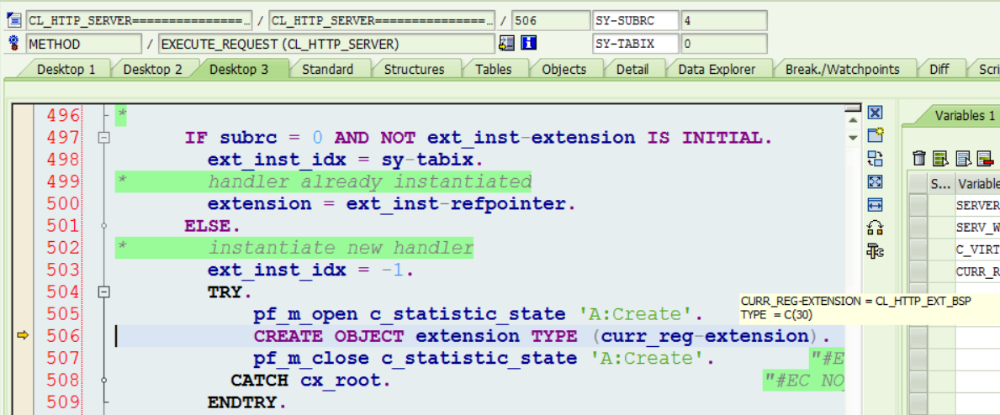The image size is (1000, 415).
Task: Click the EXECUTE_REQUEST (CL_HTTP_SERVER) field
Action: pyautogui.click(x=326, y=44)
